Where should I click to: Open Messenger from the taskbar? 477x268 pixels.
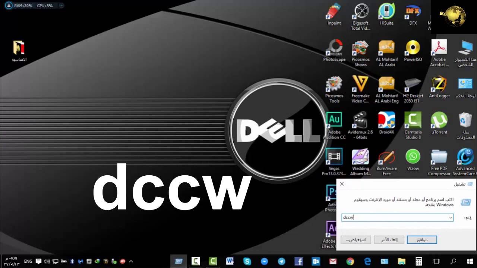pos(264,261)
